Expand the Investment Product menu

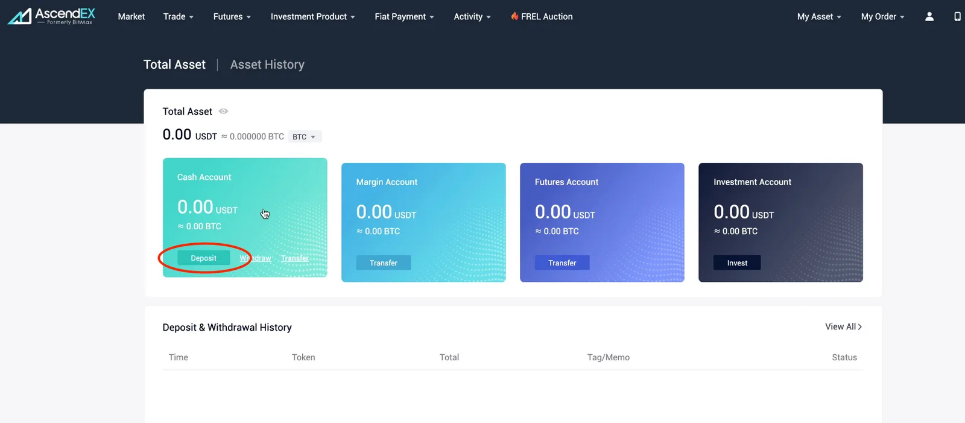click(313, 16)
